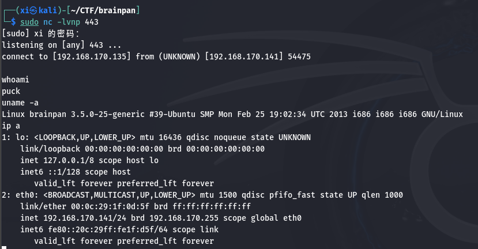Image resolution: width=478 pixels, height=249 pixels.
Task: Click the -lvnp option text
Action: 69,22
